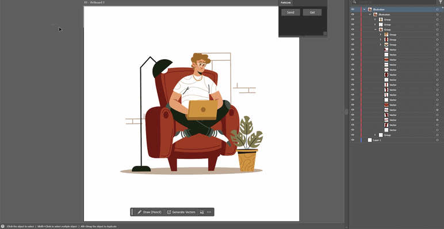Click target circle of nested Illustration sublayer
The height and width of the screenshot is (229, 444).
pos(438,15)
